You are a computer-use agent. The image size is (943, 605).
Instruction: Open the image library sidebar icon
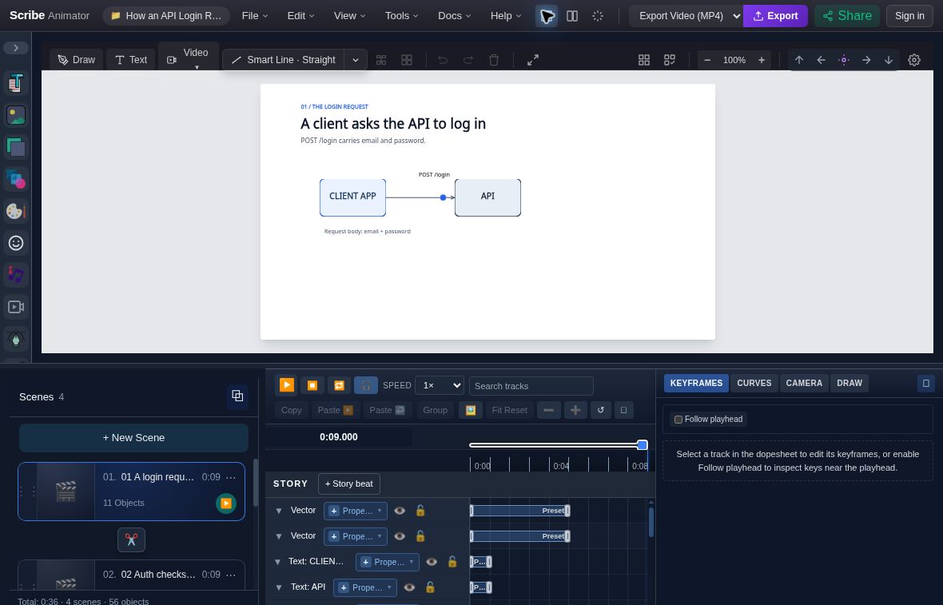[x=16, y=115]
